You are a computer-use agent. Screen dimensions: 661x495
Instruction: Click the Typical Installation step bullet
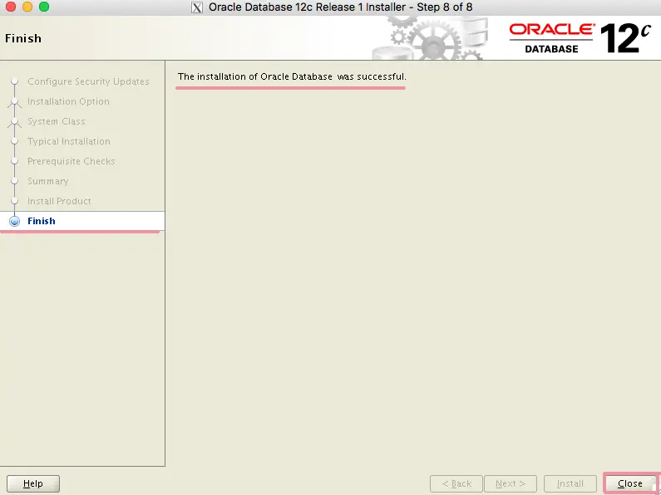click(15, 141)
